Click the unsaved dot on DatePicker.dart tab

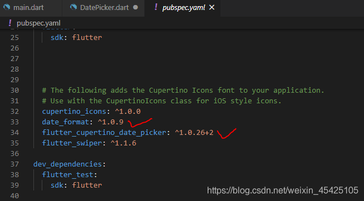[x=135, y=7]
